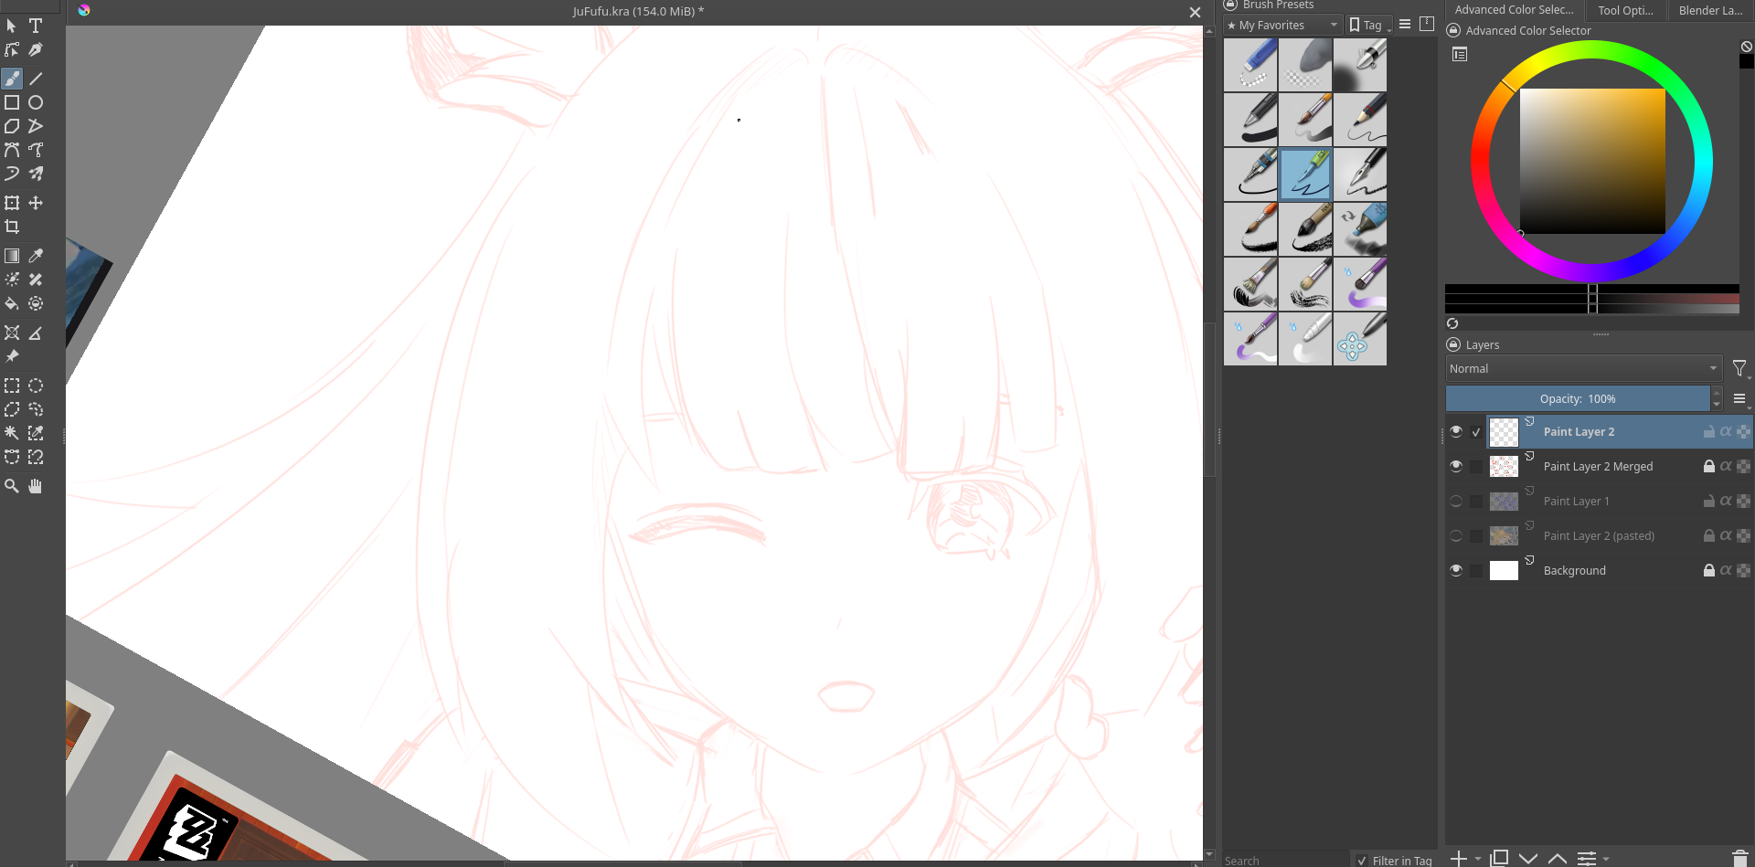Switch to the Tool Options tab

coord(1625,10)
